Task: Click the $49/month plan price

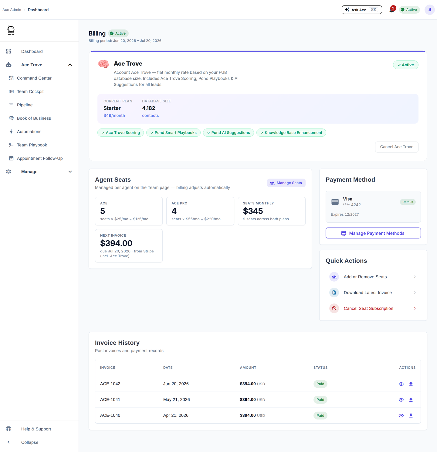Action: (x=114, y=115)
